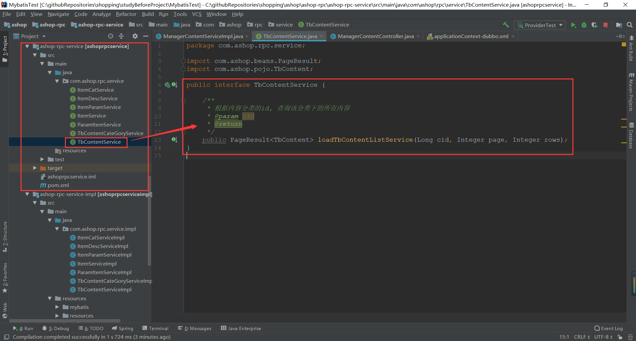Image resolution: width=636 pixels, height=341 pixels.
Task: Open the Structure tool window
Action: tap(5, 236)
